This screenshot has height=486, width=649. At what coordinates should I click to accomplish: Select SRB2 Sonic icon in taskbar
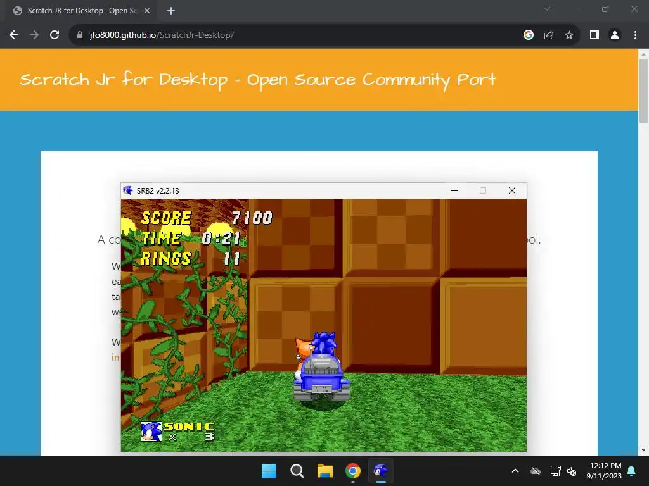tap(381, 471)
